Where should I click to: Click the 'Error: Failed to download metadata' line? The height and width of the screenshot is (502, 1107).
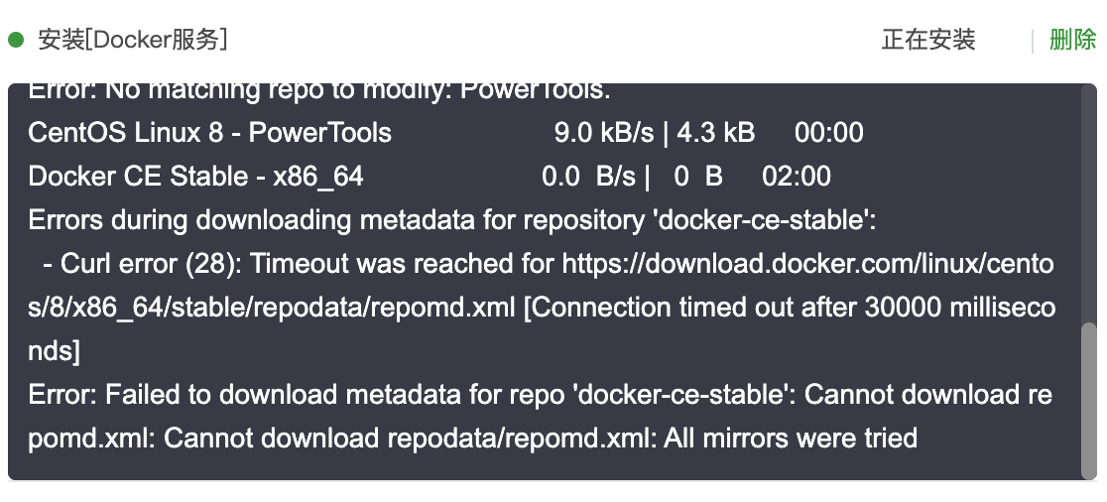[x=540, y=395]
